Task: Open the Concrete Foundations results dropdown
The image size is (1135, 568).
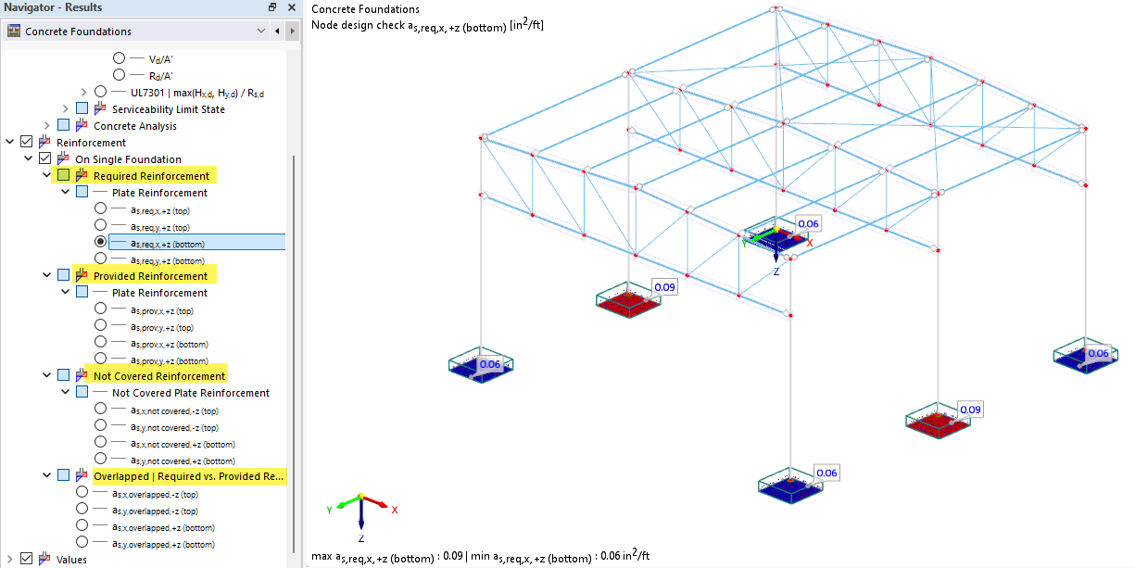Action: click(x=260, y=32)
